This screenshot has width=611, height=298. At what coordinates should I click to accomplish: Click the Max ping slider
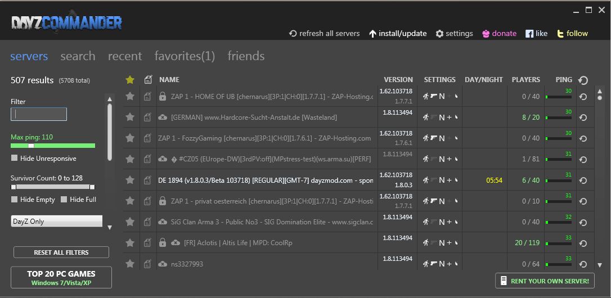(x=53, y=146)
